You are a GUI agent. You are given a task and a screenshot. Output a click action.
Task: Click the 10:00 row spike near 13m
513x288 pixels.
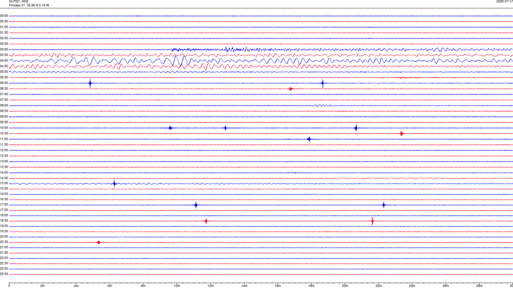(x=225, y=128)
